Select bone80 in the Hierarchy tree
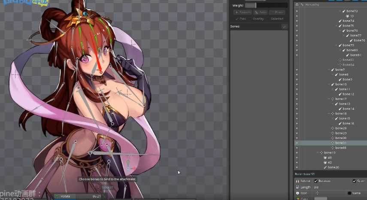This screenshot has width=367, height=200. pos(352,50)
